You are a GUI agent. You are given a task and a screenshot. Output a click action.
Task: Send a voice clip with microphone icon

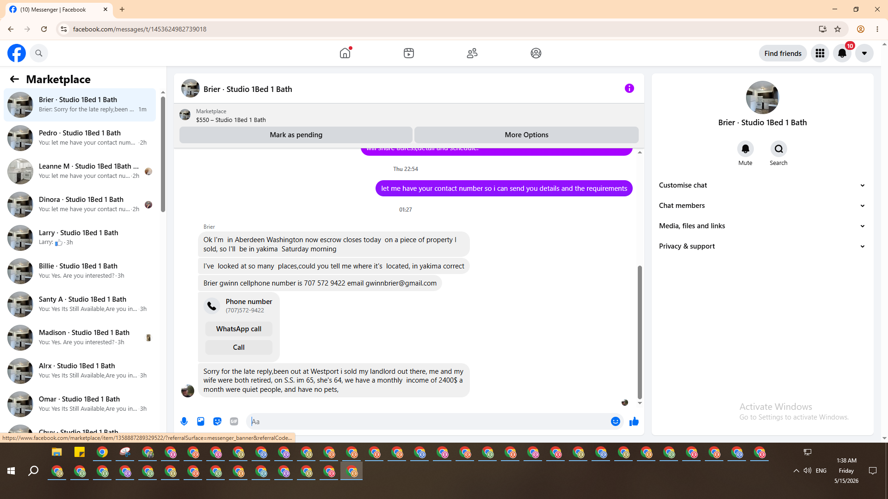coord(184,421)
